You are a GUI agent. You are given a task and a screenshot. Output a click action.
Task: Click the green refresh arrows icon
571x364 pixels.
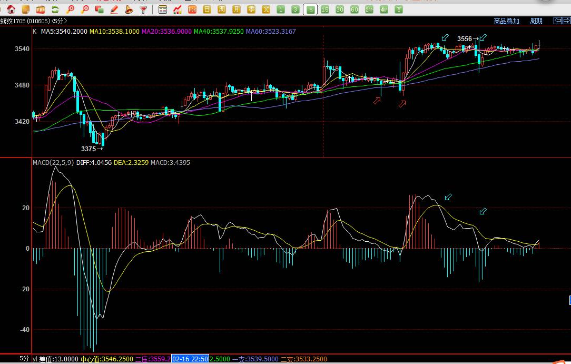[x=55, y=9]
